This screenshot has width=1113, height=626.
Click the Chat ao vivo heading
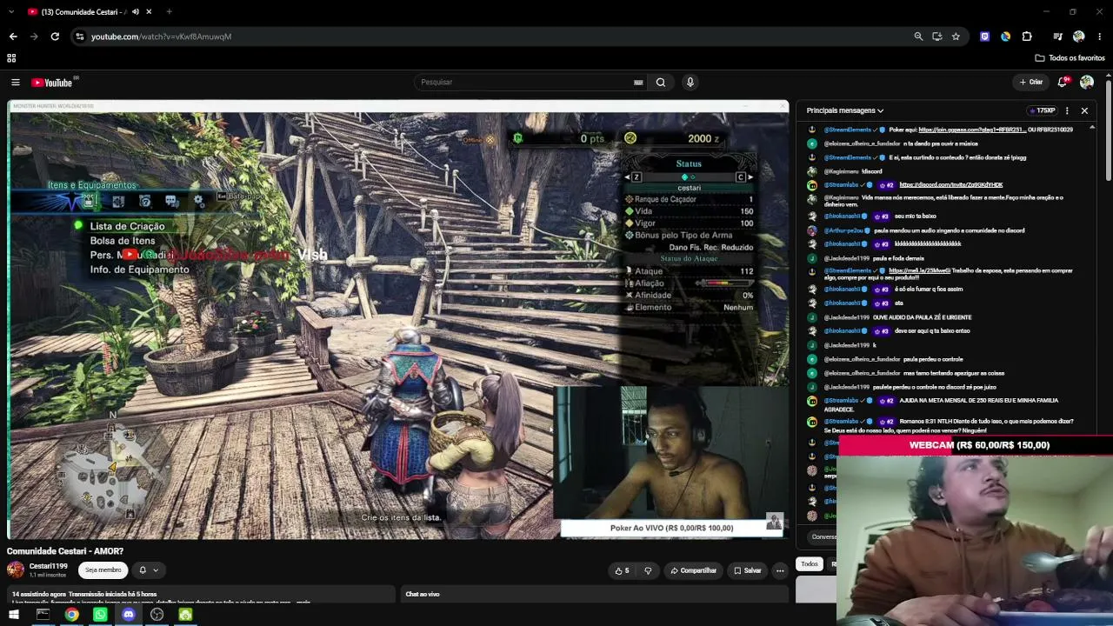423,595
